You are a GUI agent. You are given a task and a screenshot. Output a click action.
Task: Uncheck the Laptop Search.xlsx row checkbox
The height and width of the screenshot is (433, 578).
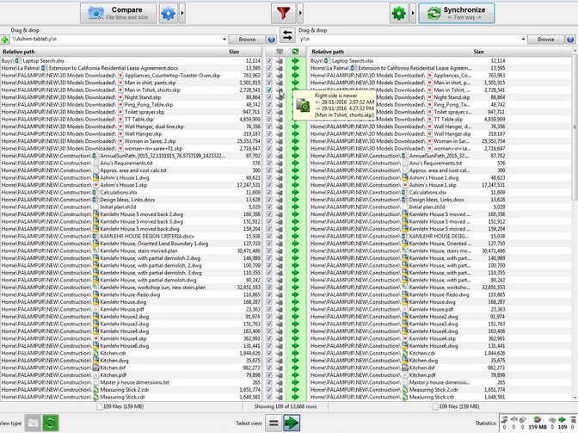[x=269, y=61]
